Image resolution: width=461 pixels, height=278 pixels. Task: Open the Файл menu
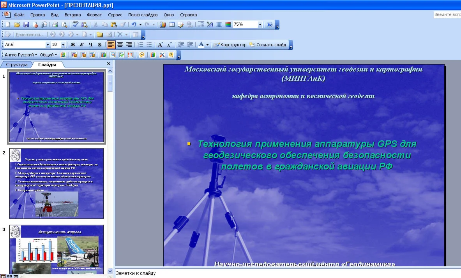[x=19, y=15]
